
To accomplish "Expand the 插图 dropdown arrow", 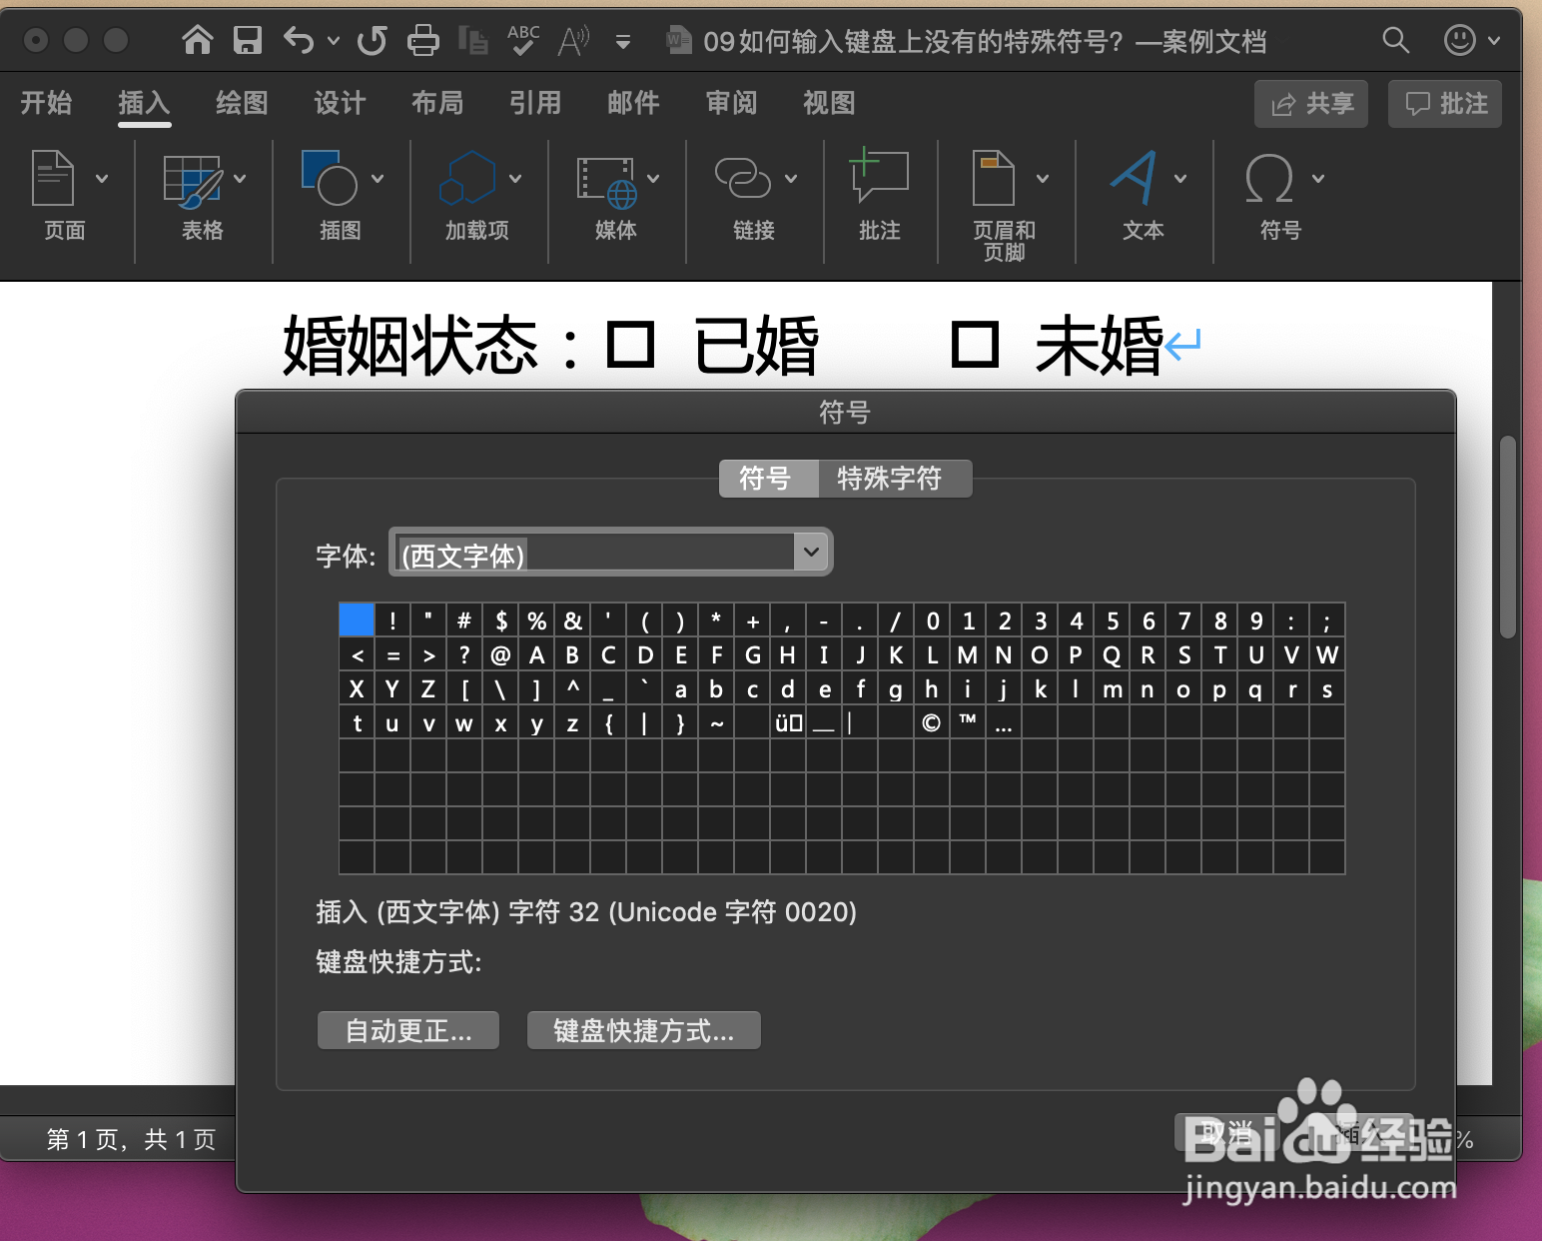I will click(x=378, y=179).
